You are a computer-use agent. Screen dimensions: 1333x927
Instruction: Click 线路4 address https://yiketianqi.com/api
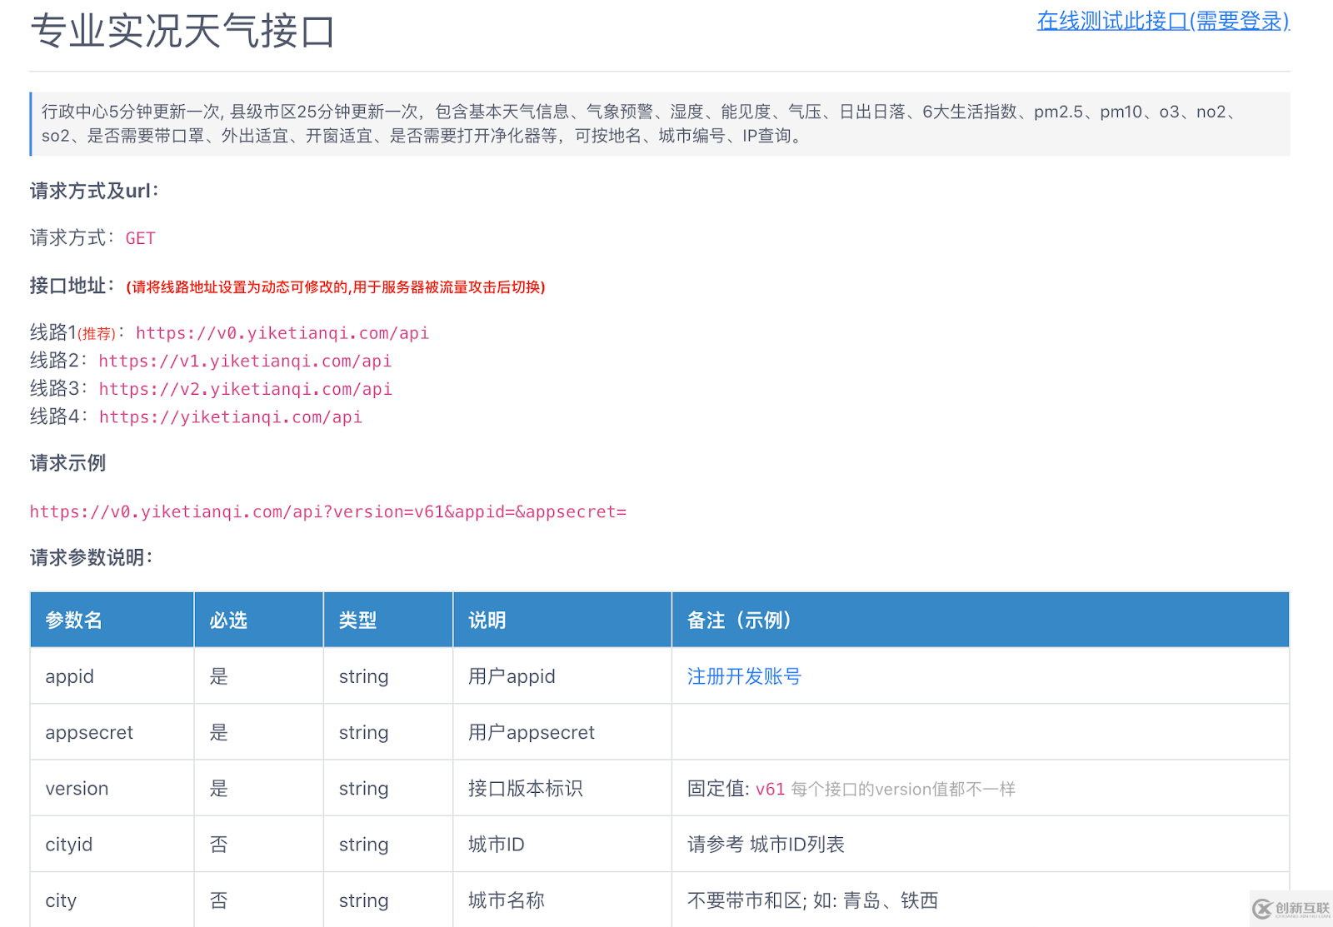[x=230, y=417]
